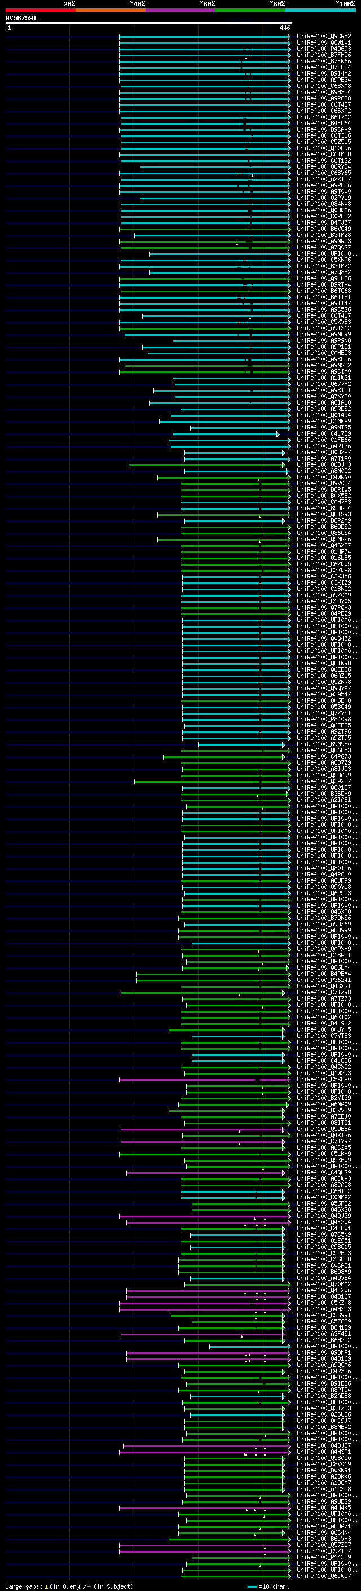Click the UniRef100_A9UDS9 label
361x1591 pixels.
(x=324, y=1501)
